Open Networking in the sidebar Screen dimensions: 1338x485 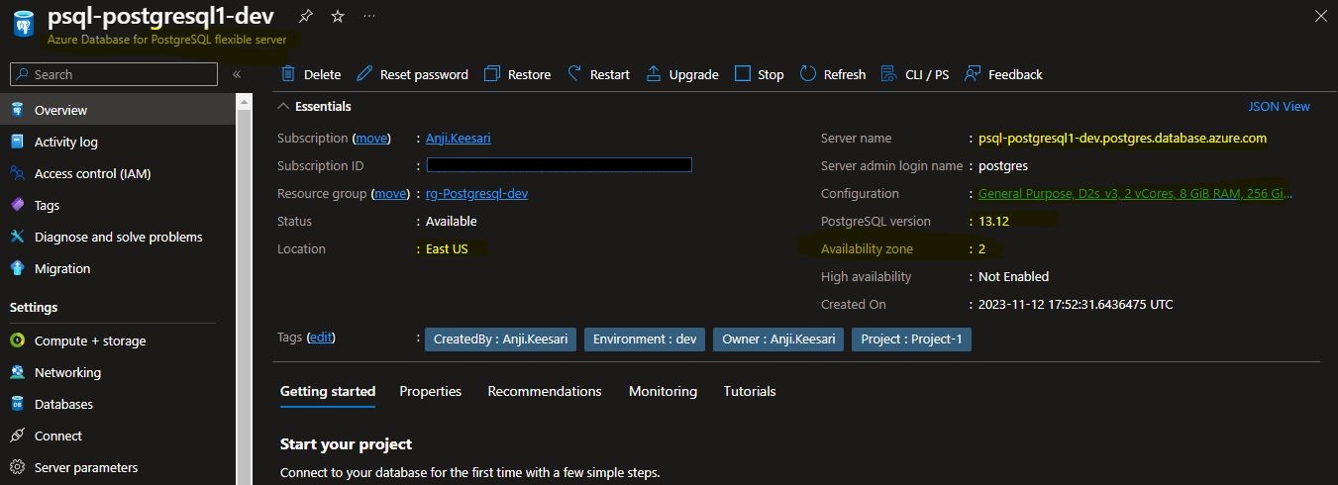(67, 372)
